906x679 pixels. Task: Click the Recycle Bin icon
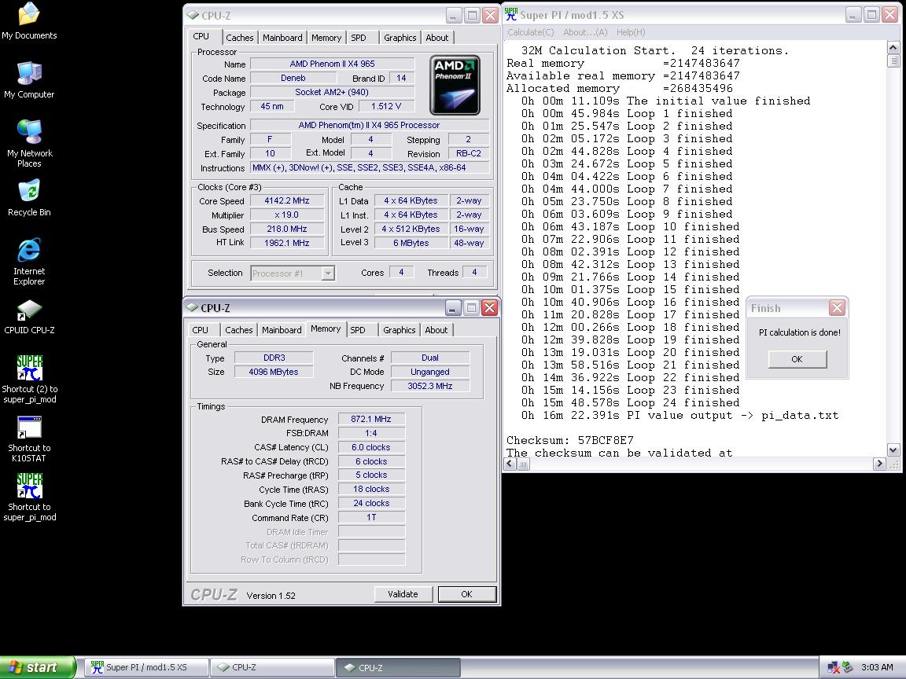point(29,198)
